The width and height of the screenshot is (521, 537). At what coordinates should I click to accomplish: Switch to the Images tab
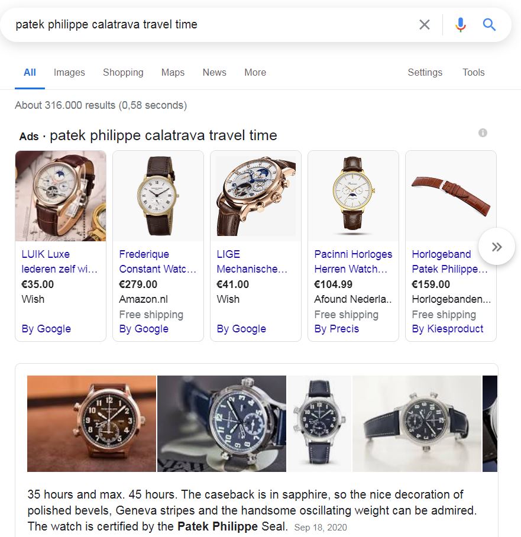click(x=69, y=72)
